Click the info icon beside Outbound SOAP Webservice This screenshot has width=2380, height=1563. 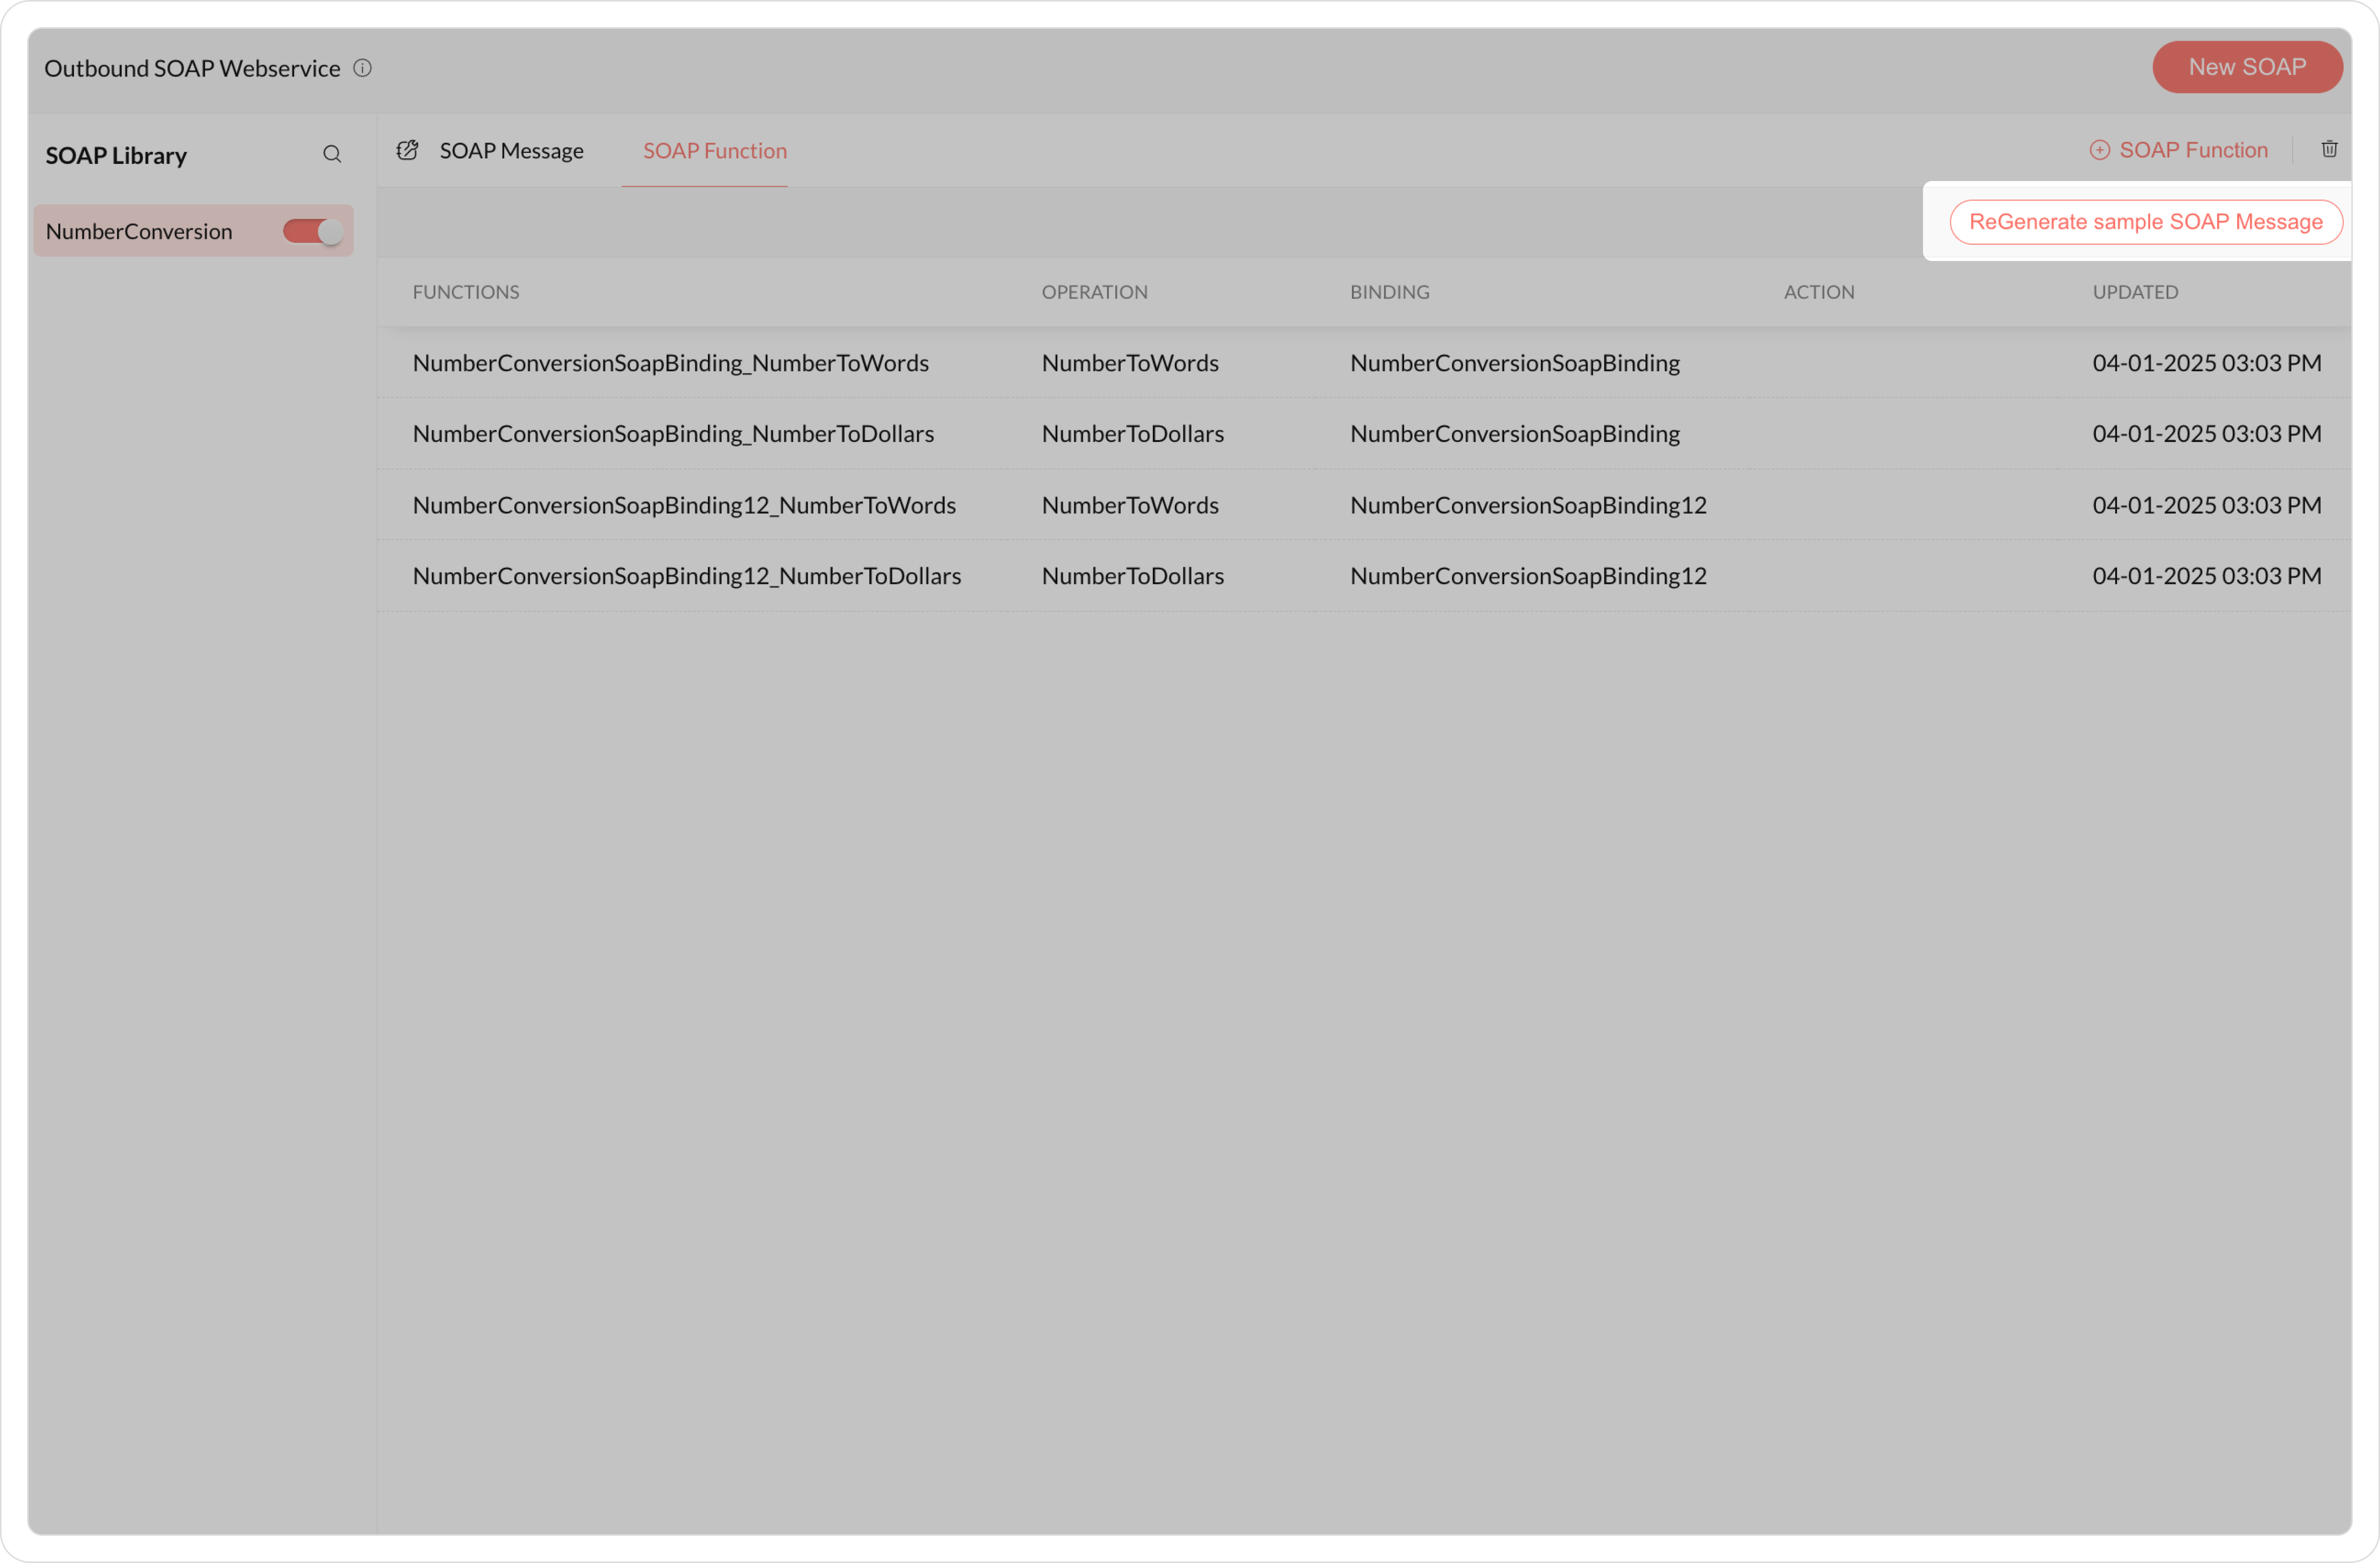363,68
